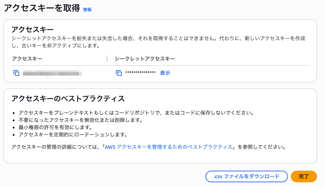Image resolution: width=325 pixels, height=187 pixels.
Task: Copy the secret access key via icon
Action: (119, 73)
